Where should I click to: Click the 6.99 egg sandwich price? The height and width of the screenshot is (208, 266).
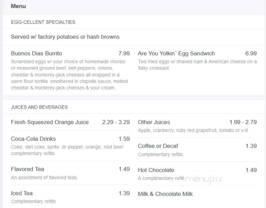pos(251,53)
